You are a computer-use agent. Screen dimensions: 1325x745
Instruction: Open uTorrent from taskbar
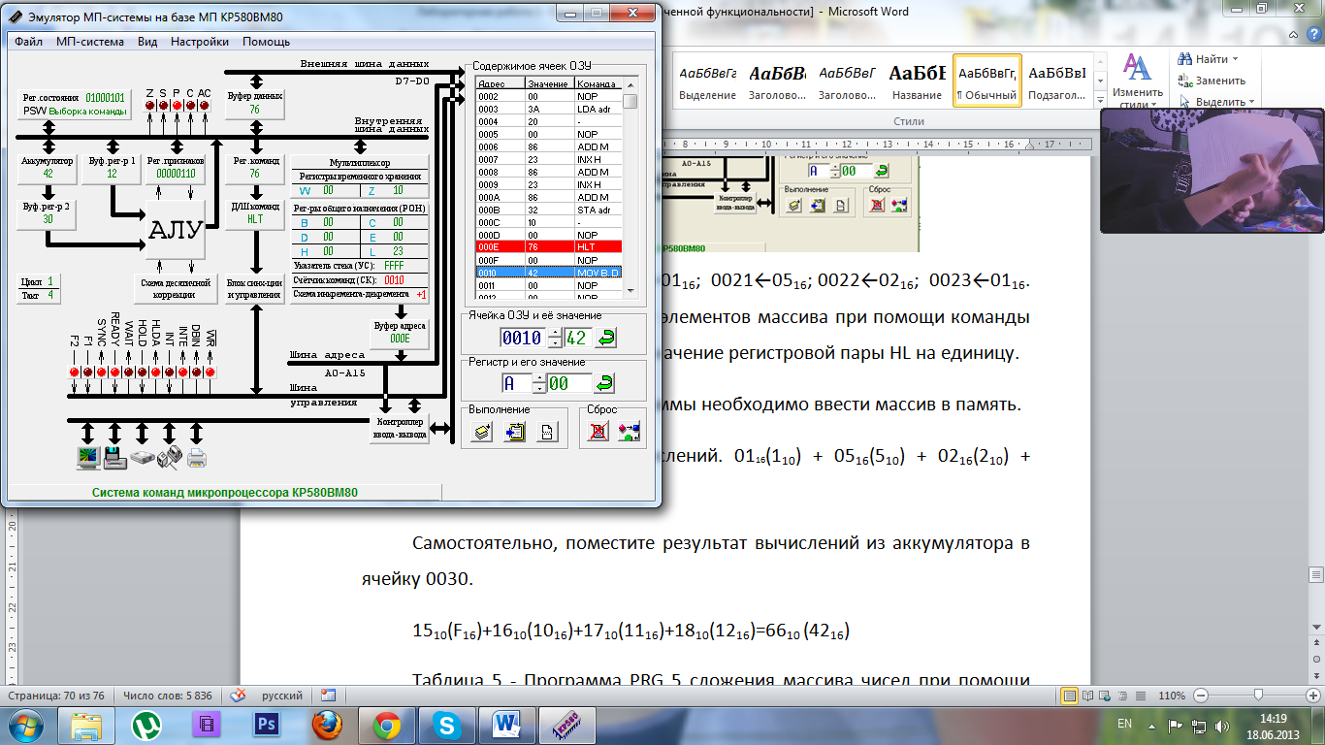pyautogui.click(x=147, y=724)
